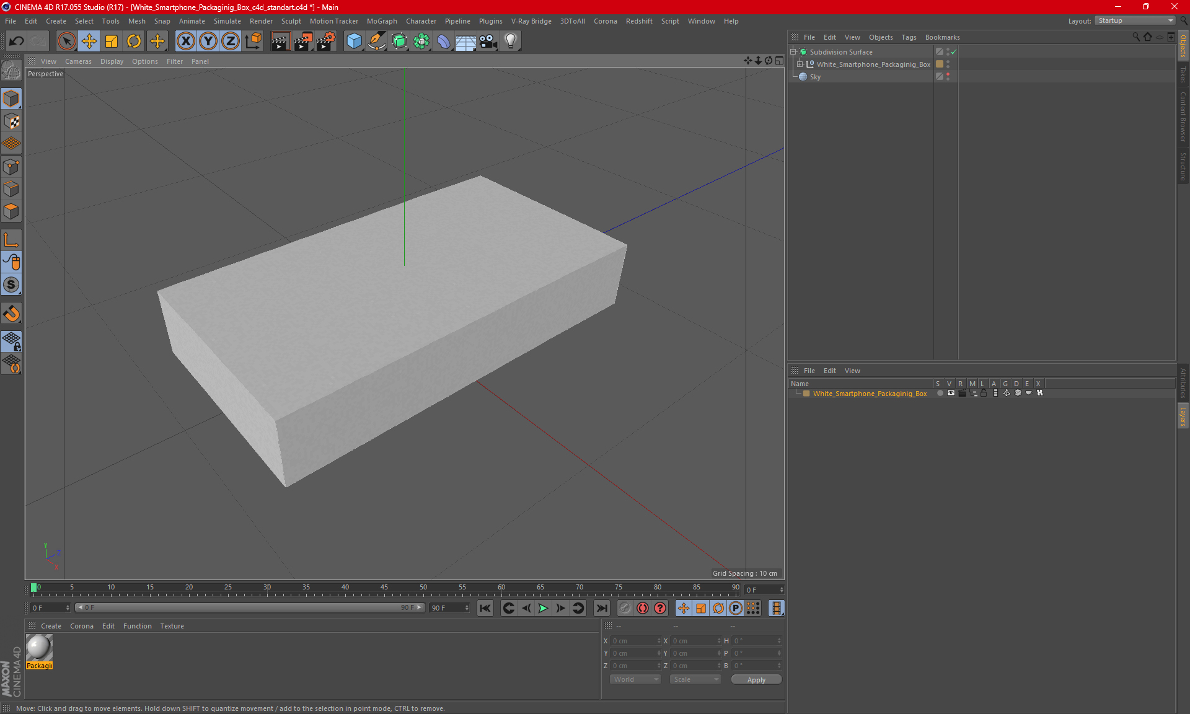The height and width of the screenshot is (714, 1190).
Task: Toggle layer lock icon
Action: click(x=984, y=393)
